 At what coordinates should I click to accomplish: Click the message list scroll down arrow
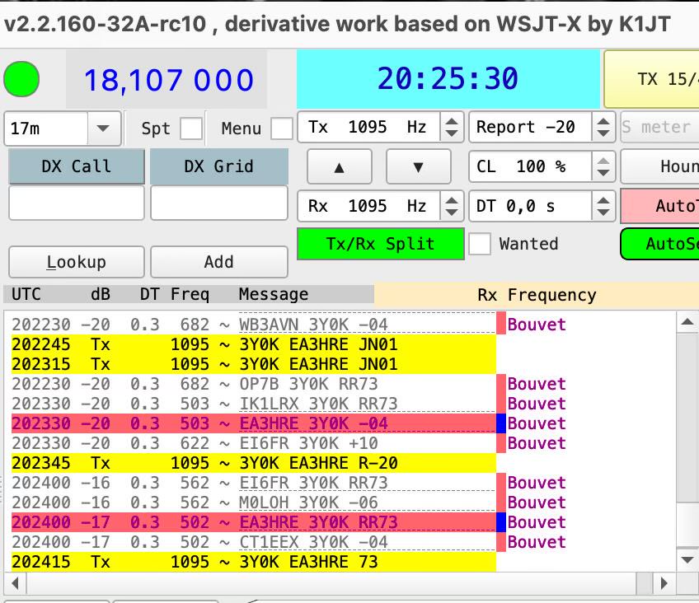coord(687,560)
